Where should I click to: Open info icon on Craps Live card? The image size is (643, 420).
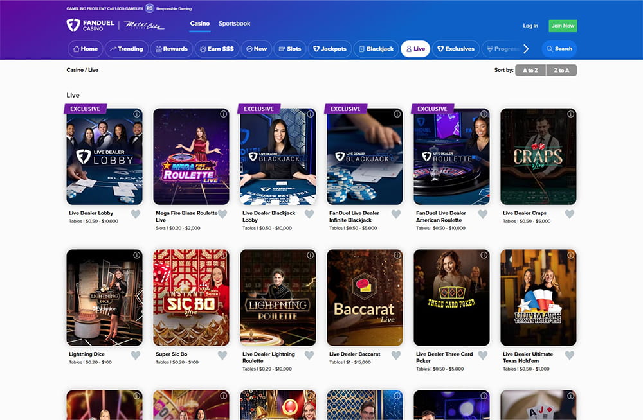[571, 114]
